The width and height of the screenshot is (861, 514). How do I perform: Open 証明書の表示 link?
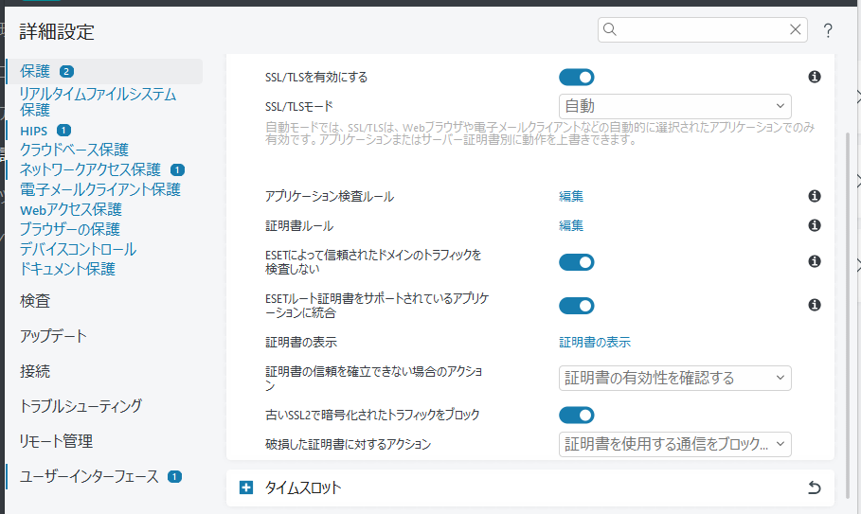595,342
